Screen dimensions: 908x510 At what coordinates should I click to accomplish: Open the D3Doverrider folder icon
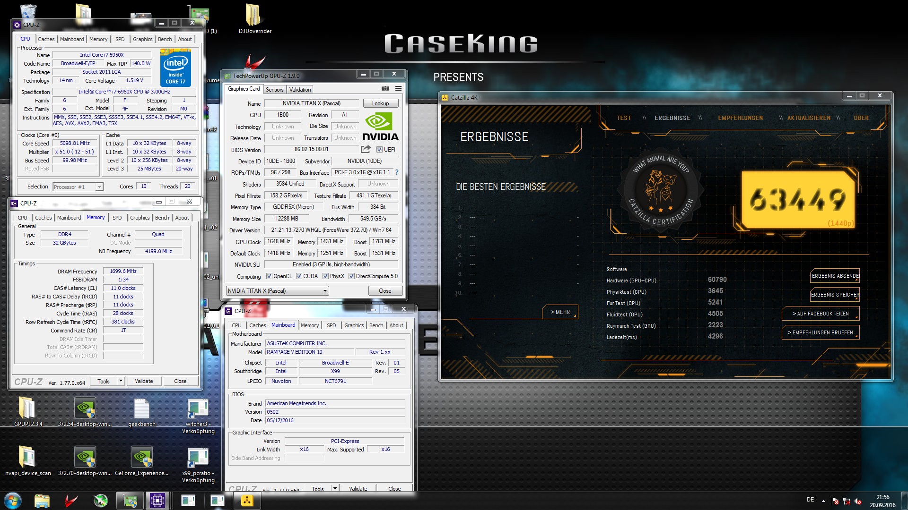pos(253,15)
